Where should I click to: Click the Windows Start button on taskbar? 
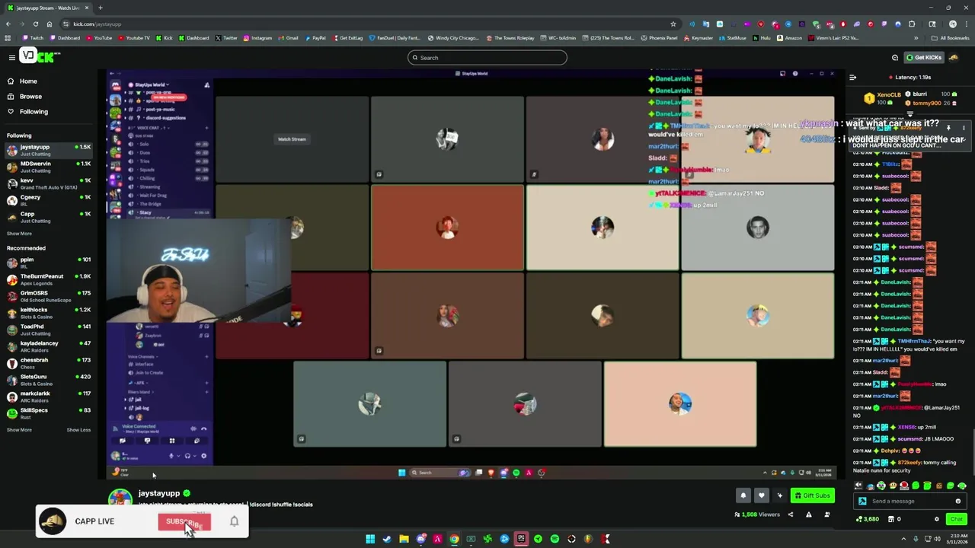pos(370,539)
